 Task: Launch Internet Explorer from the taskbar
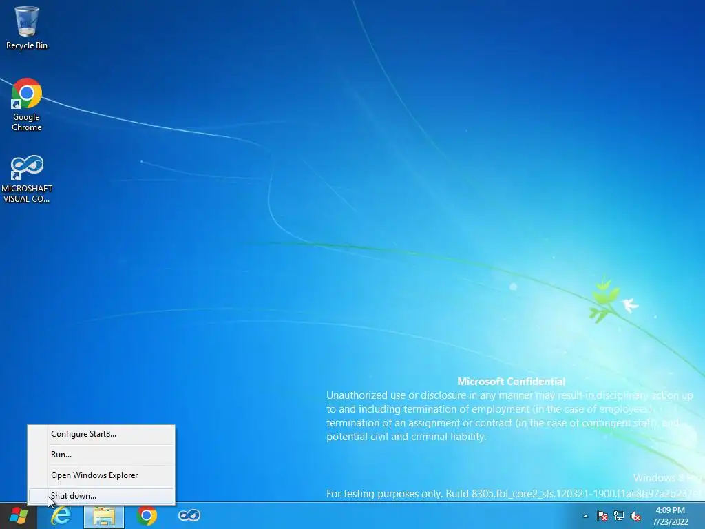[61, 515]
